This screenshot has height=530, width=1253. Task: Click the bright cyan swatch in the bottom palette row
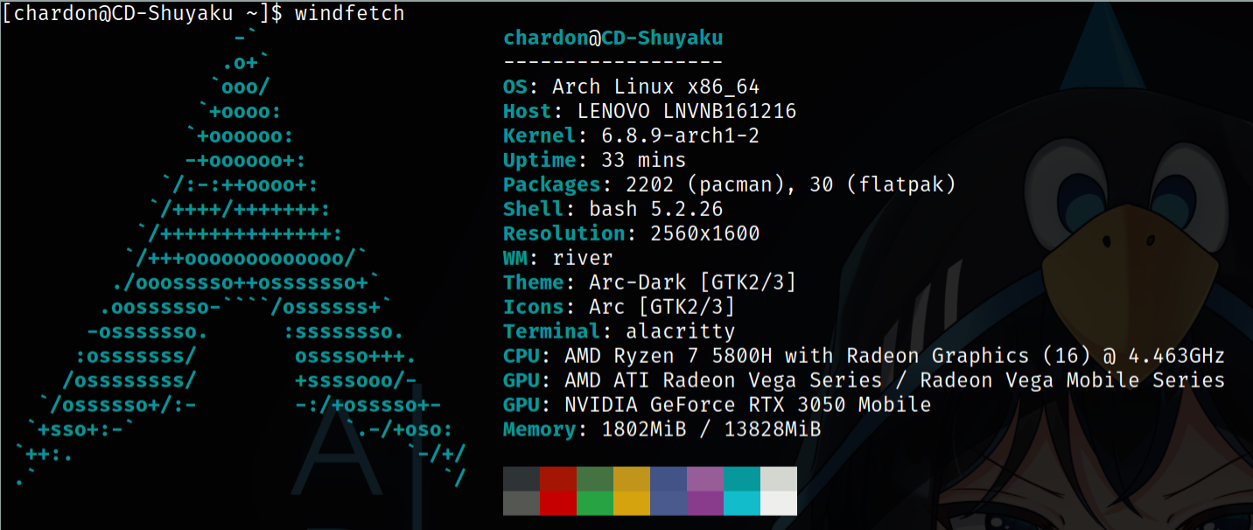(x=742, y=503)
